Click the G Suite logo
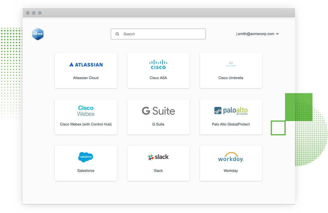The height and width of the screenshot is (213, 328). 158,111
